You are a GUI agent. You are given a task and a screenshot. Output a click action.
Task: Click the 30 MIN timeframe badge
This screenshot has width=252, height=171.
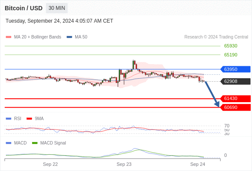(57, 8)
